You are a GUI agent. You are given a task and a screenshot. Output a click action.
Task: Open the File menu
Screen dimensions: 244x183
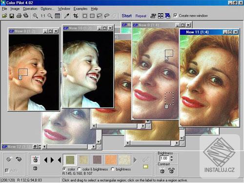(x=4, y=9)
